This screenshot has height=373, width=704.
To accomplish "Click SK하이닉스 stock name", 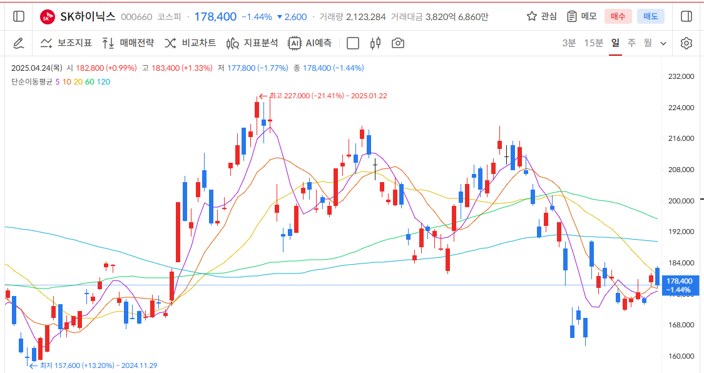I will click(88, 17).
